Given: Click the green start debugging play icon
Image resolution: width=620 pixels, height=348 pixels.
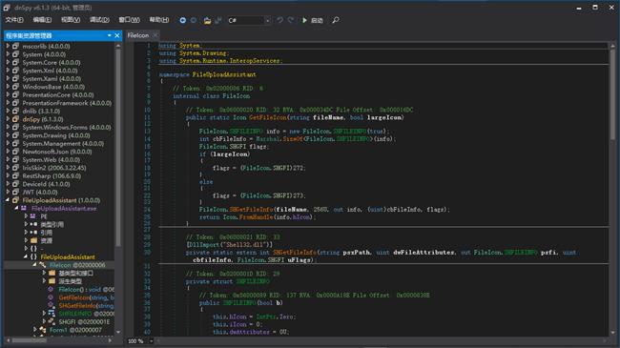Looking at the screenshot, I should pos(304,20).
